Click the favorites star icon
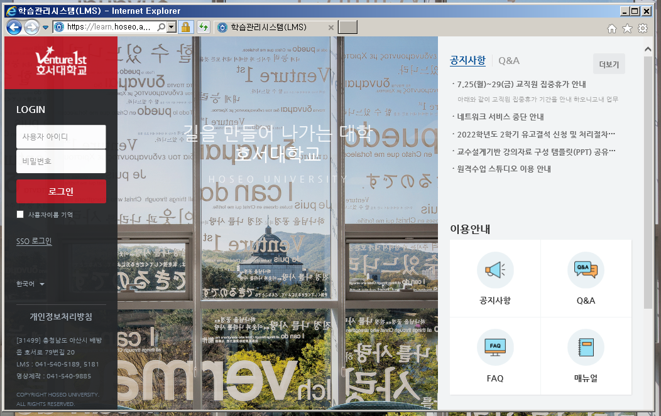Viewport: 661px width, 416px height. (x=627, y=28)
